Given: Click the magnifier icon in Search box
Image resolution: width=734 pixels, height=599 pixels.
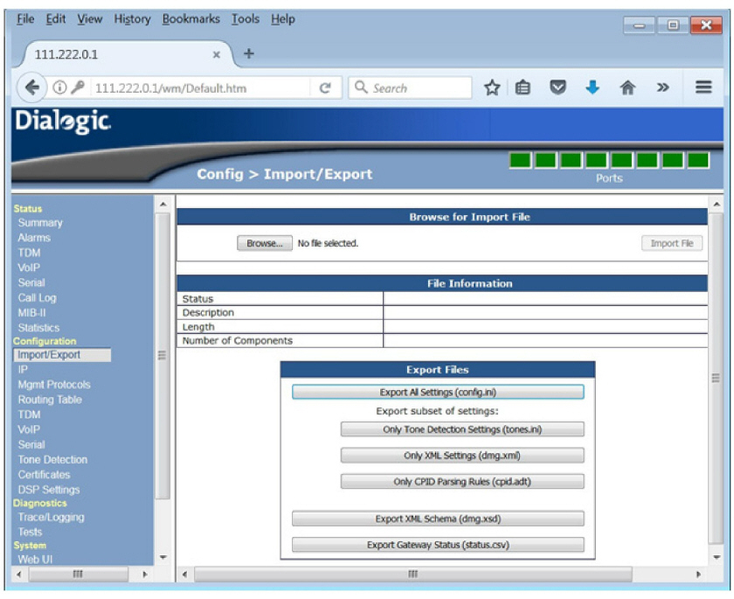Looking at the screenshot, I should pos(360,87).
